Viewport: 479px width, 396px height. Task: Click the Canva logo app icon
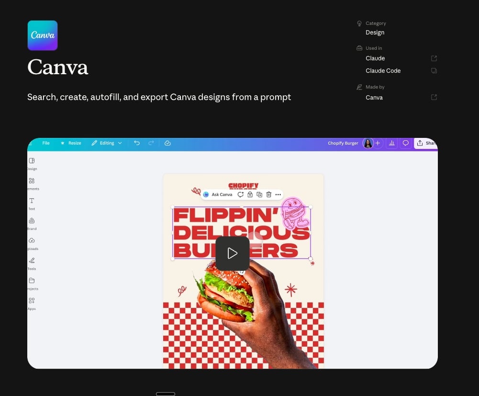point(43,35)
